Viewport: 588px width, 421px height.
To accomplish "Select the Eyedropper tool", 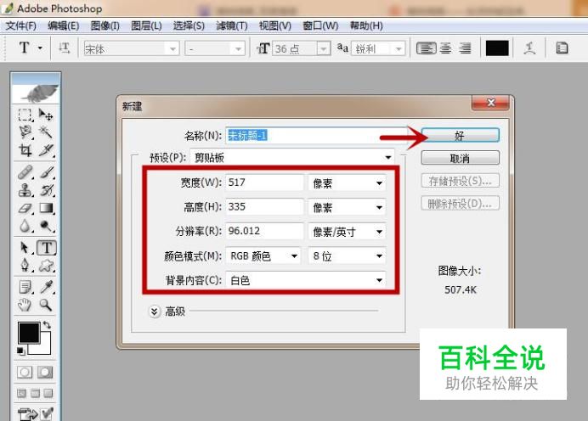I will (46, 287).
